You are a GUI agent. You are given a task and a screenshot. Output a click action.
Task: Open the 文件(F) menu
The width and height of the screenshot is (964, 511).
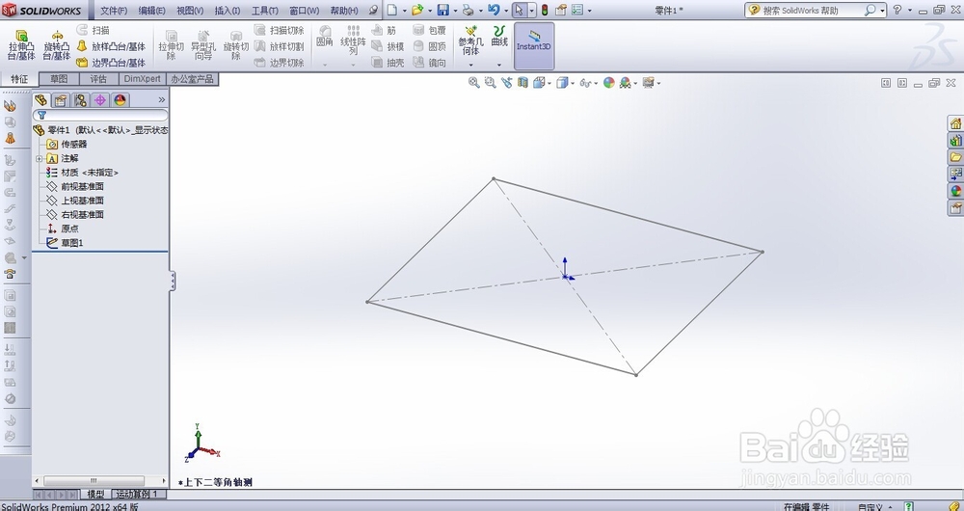tap(114, 11)
